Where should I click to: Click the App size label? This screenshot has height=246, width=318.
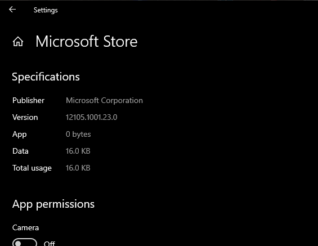coord(20,135)
